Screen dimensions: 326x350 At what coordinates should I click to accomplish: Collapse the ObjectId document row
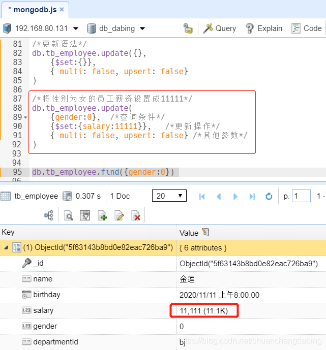click(x=6, y=247)
